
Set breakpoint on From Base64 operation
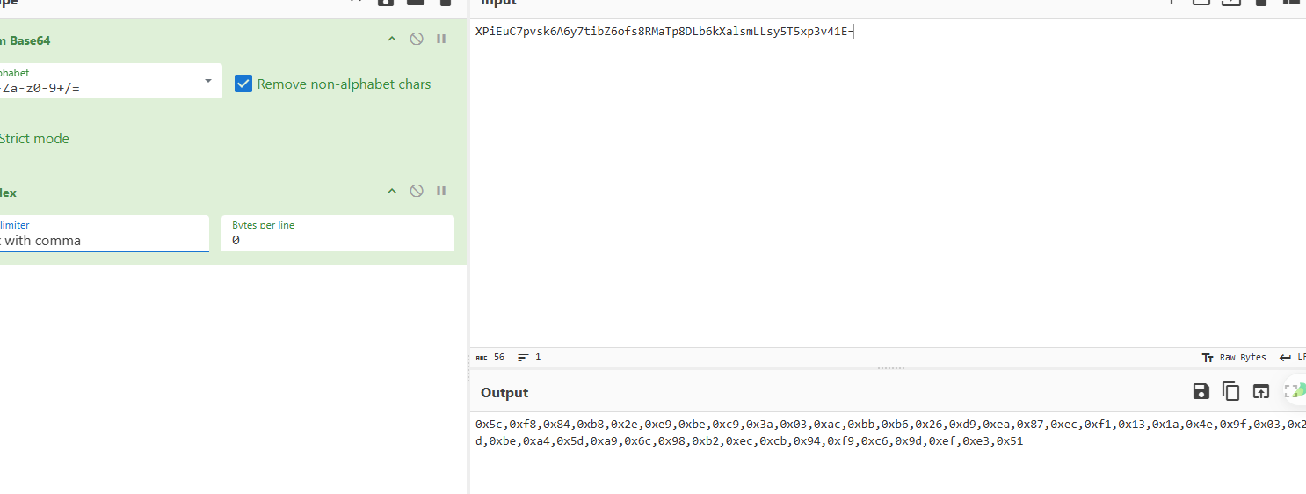441,40
